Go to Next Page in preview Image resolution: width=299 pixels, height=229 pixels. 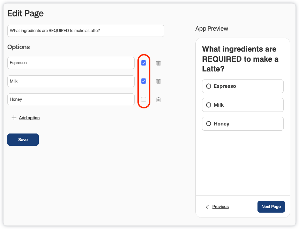[x=271, y=207]
